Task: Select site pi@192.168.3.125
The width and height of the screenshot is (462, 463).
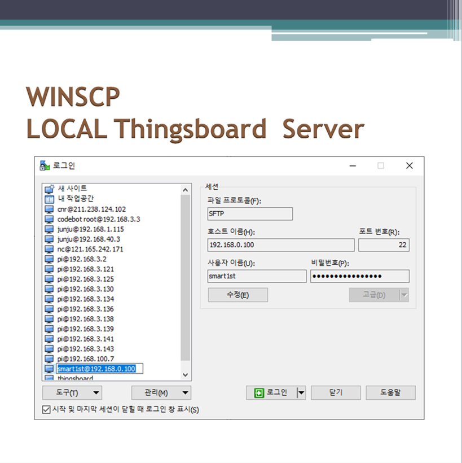Action: point(85,279)
